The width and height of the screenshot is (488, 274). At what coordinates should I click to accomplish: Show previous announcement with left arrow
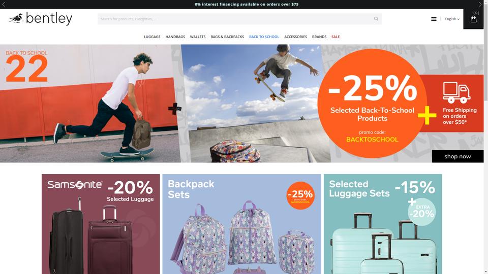(4, 4)
